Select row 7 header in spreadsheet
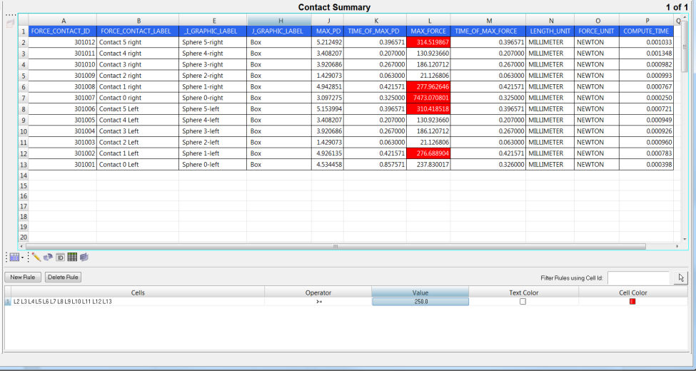The width and height of the screenshot is (696, 371). [23, 98]
